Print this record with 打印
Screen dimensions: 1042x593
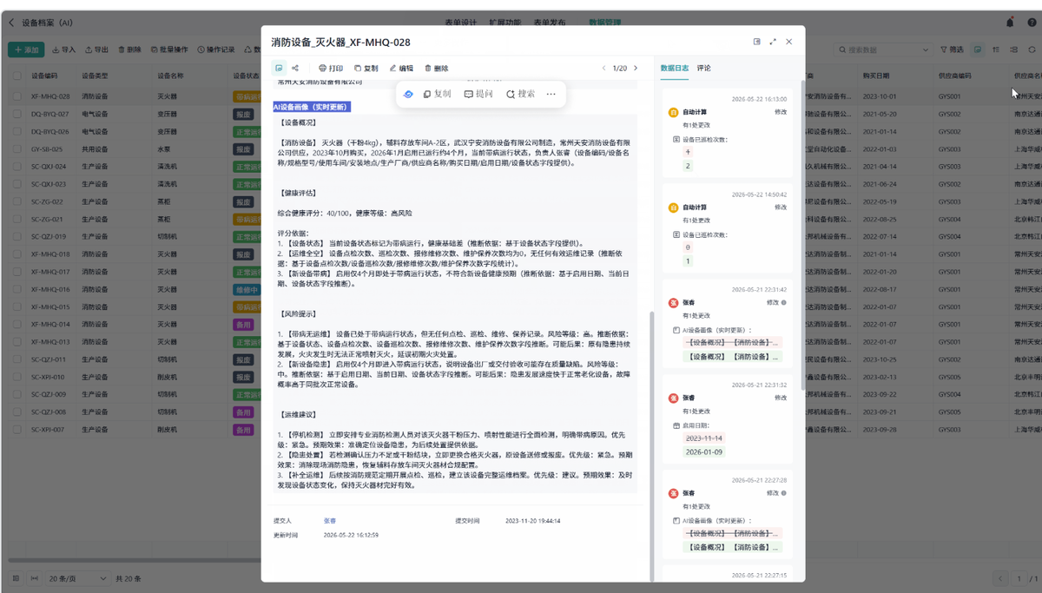(331, 68)
